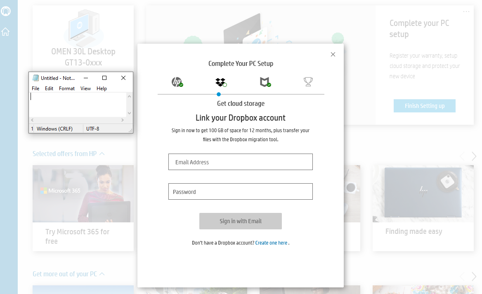The width and height of the screenshot is (482, 294).
Task: Click Notepad horizontal scrollbar left arrow
Action: coord(32,120)
